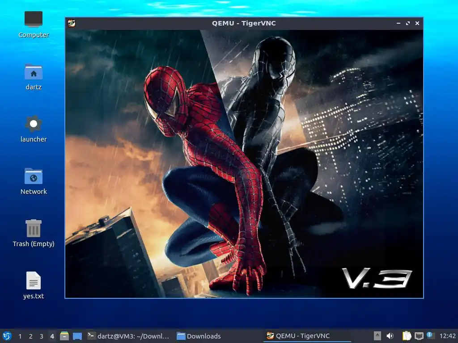This screenshot has height=343, width=458.
Task: Click inside the VNC remote display
Action: pos(244,164)
